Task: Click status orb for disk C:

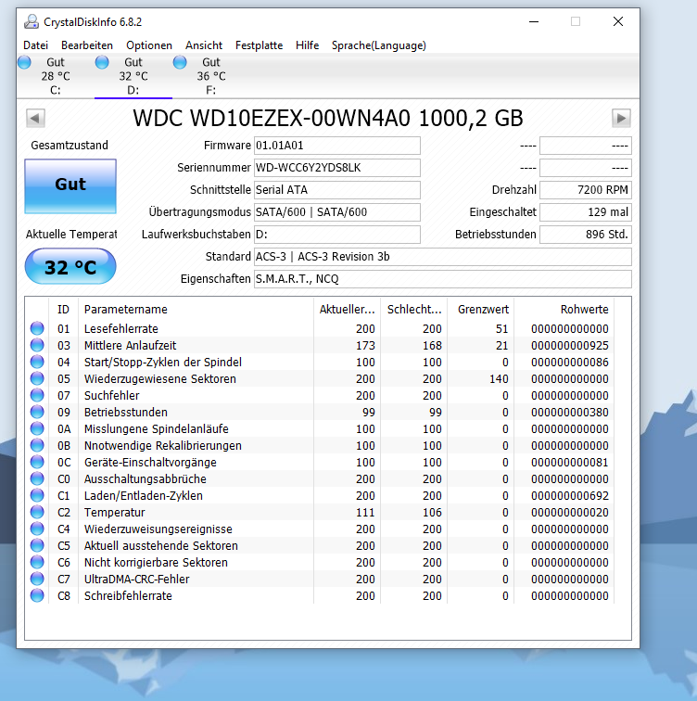Action: [25, 62]
